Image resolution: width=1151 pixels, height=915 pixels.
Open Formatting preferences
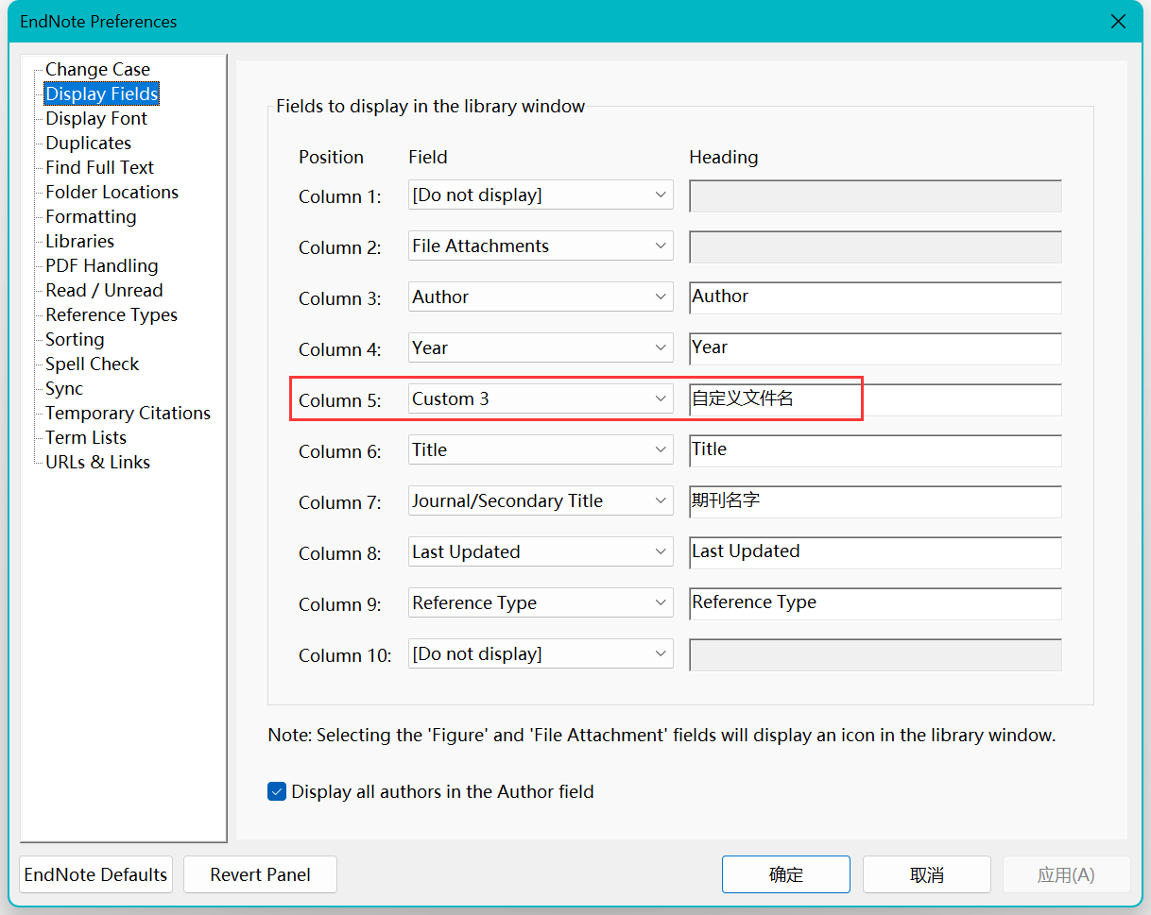click(91, 216)
